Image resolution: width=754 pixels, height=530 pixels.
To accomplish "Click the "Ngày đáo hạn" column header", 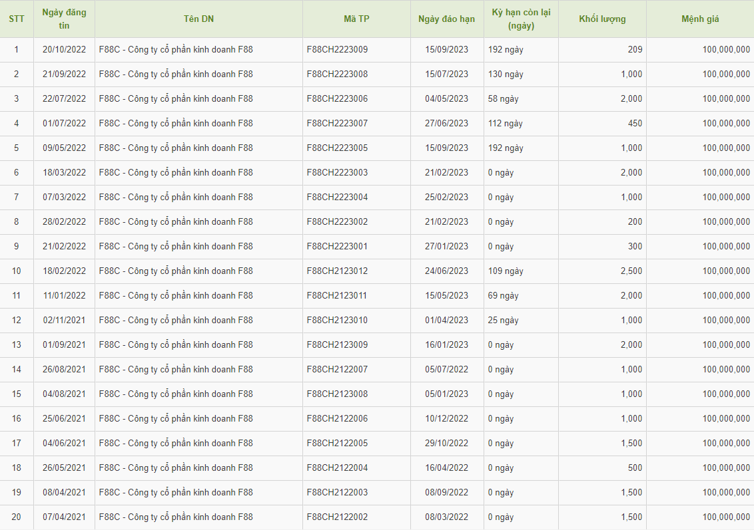I will click(x=446, y=19).
